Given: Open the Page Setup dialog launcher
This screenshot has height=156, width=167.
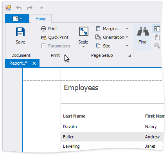Looking at the screenshot, I should click(129, 56).
